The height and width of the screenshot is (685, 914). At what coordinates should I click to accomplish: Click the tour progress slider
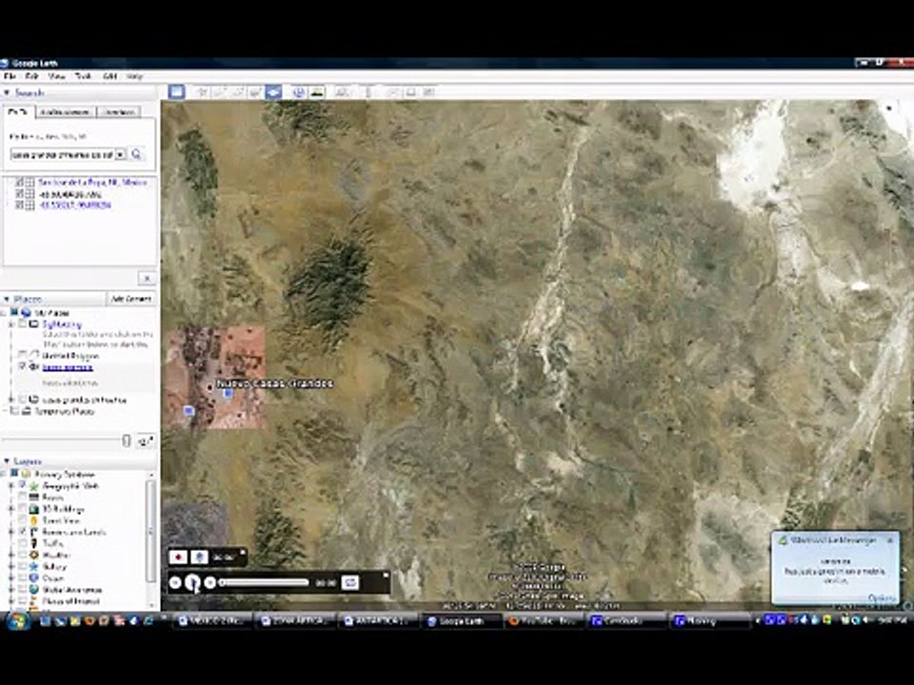(x=264, y=582)
